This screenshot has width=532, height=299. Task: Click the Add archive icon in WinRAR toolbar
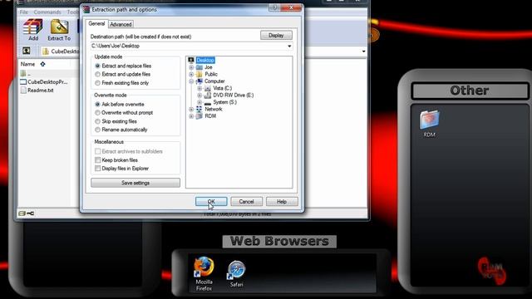33,30
